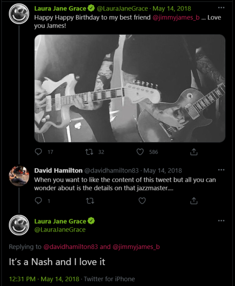Viewport: 235px width, 286px height.
Task: View David Hamilton's profile picture
Action: click(19, 176)
